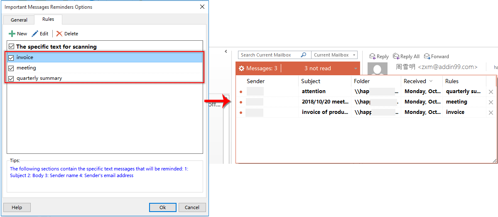Select the 'invoice' rule row text
Viewport: 498px width, 217px height.
(25, 57)
